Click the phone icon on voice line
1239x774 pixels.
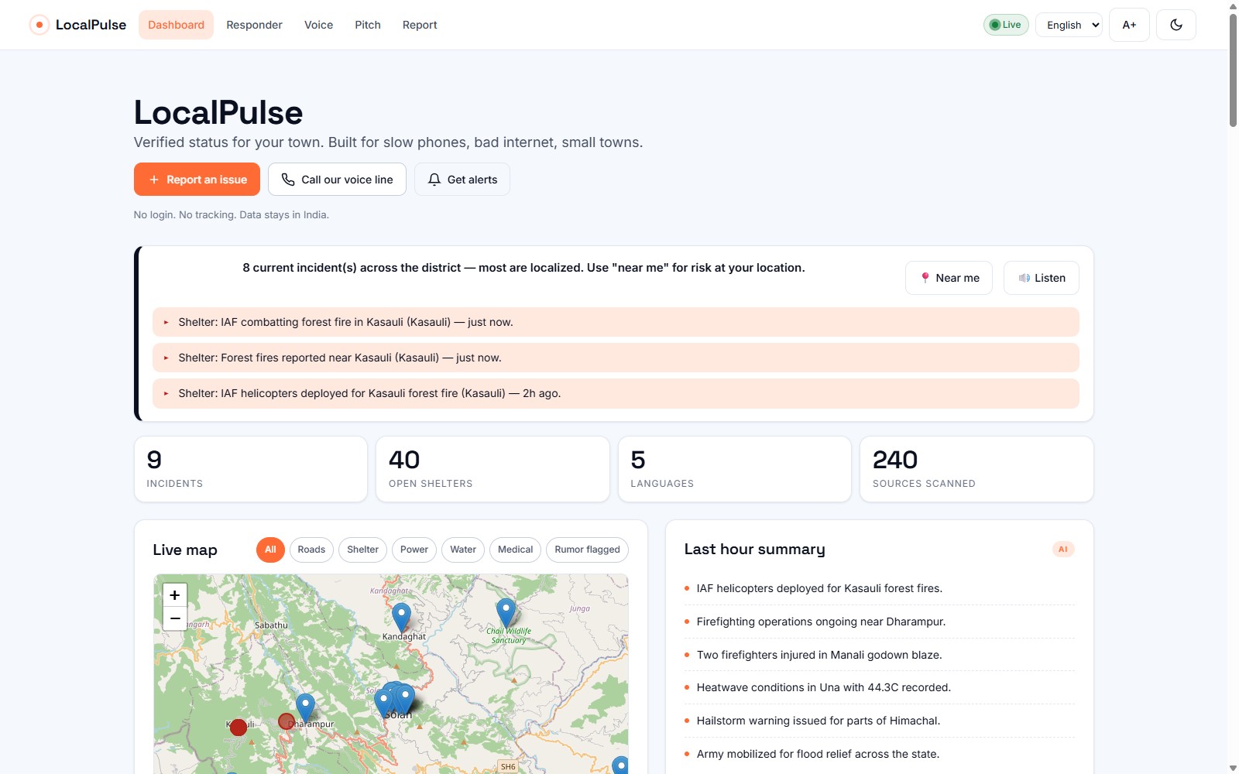tap(288, 180)
